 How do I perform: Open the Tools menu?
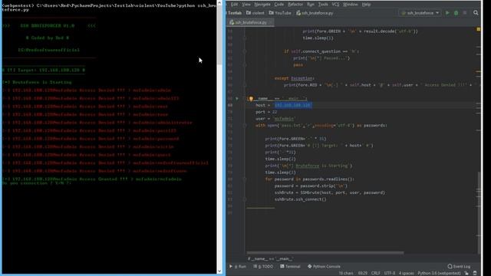click(323, 5)
